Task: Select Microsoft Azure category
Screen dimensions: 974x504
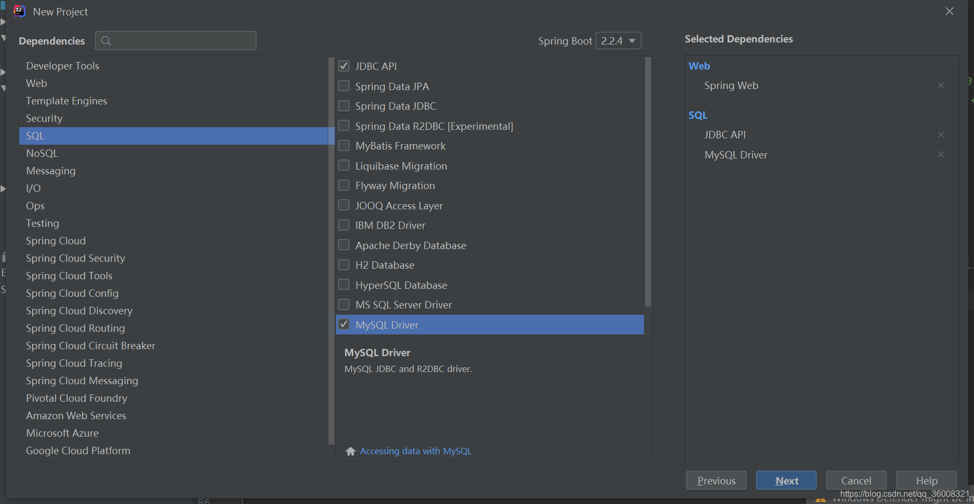Action: click(x=173, y=433)
